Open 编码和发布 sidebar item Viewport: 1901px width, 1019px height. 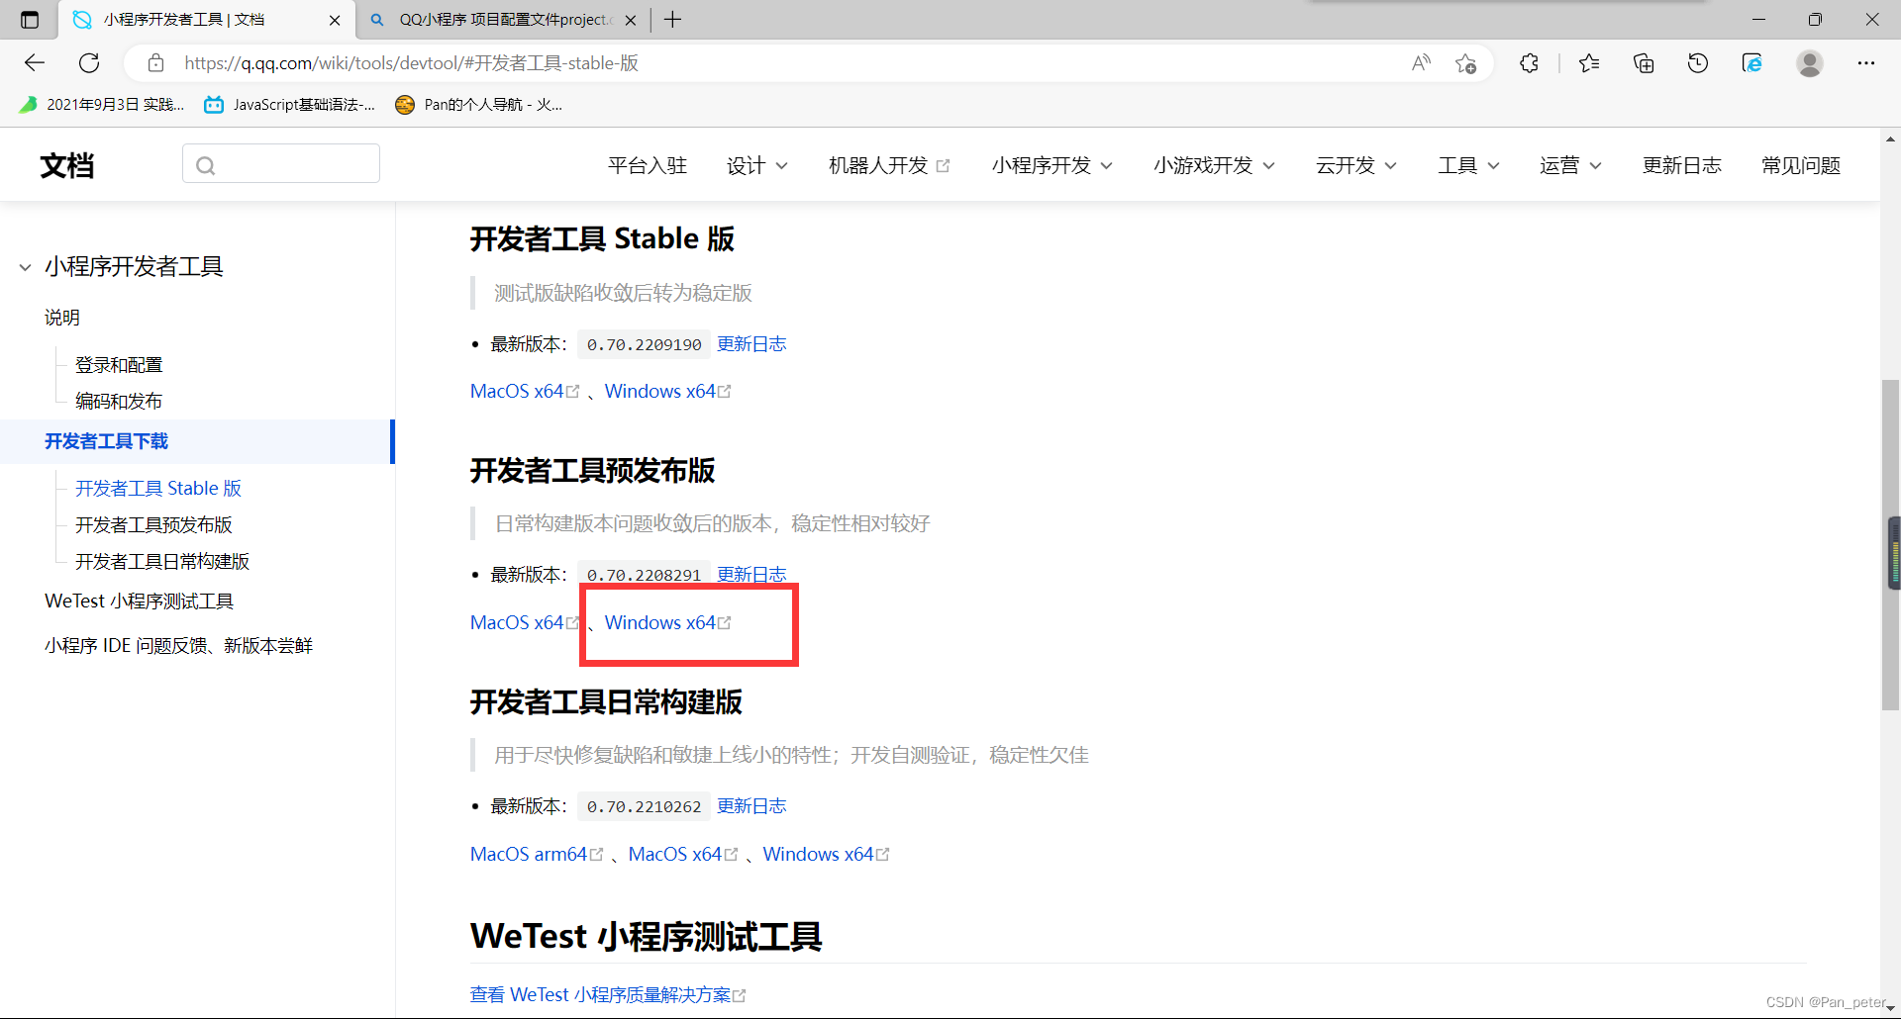[119, 401]
